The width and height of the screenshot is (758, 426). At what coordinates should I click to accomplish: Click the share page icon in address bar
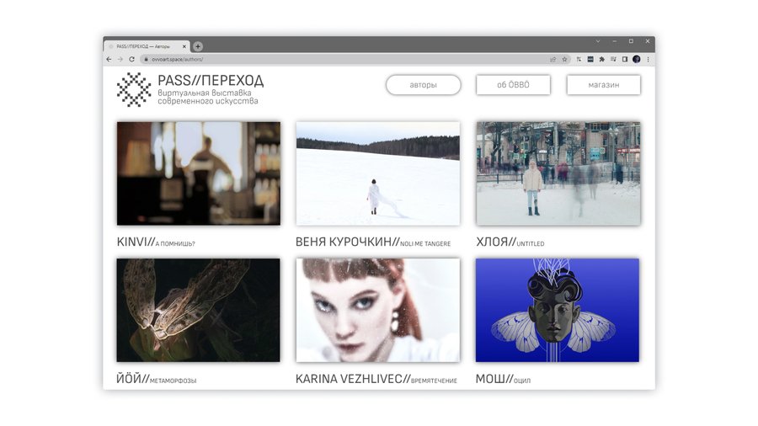point(553,60)
